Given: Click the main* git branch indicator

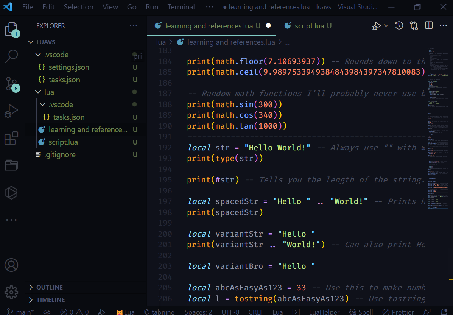Looking at the screenshot, I should [x=20, y=312].
